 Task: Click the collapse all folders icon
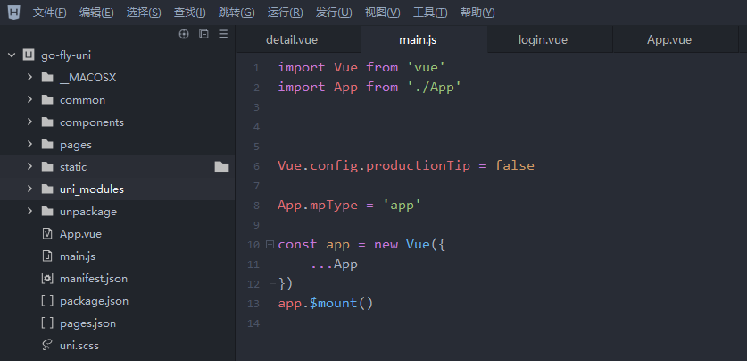click(203, 34)
